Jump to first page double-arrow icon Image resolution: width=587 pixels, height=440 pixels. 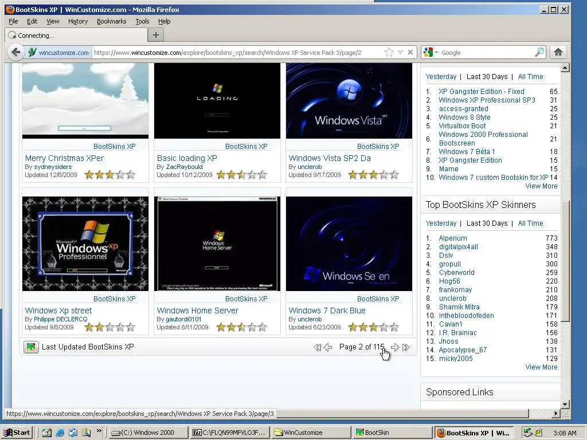point(317,347)
